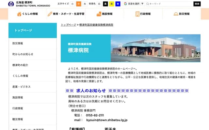The image size is (209, 130).
Task: Click the 背景色 label
Action: coord(92,4)
